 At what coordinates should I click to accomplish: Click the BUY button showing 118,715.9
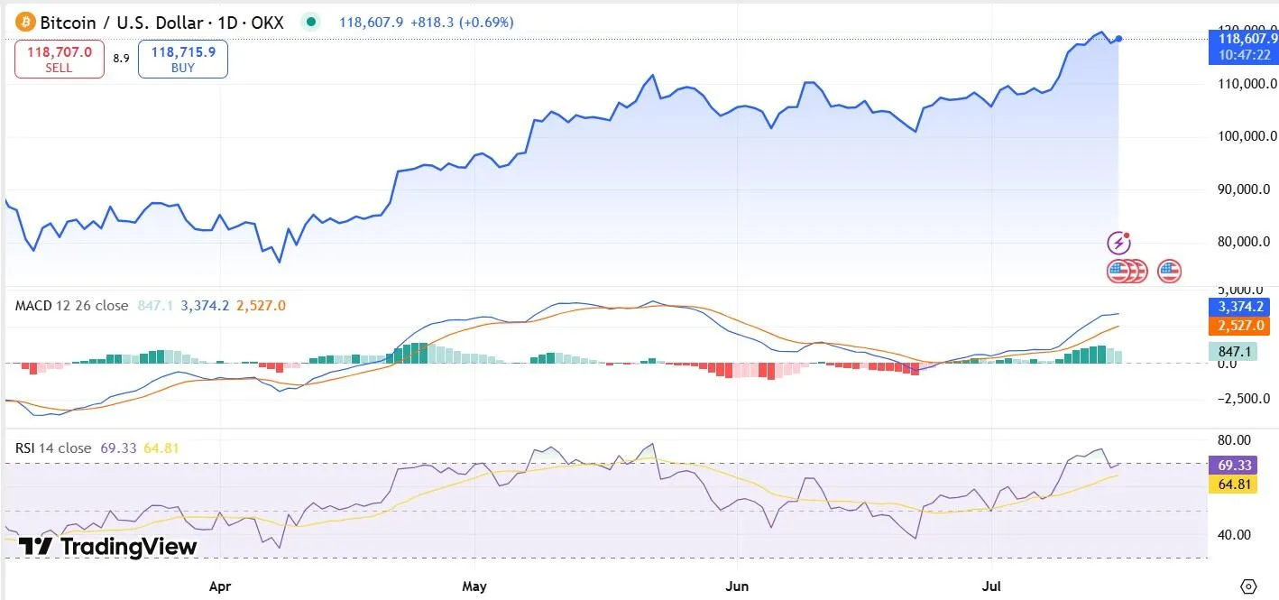[182, 58]
